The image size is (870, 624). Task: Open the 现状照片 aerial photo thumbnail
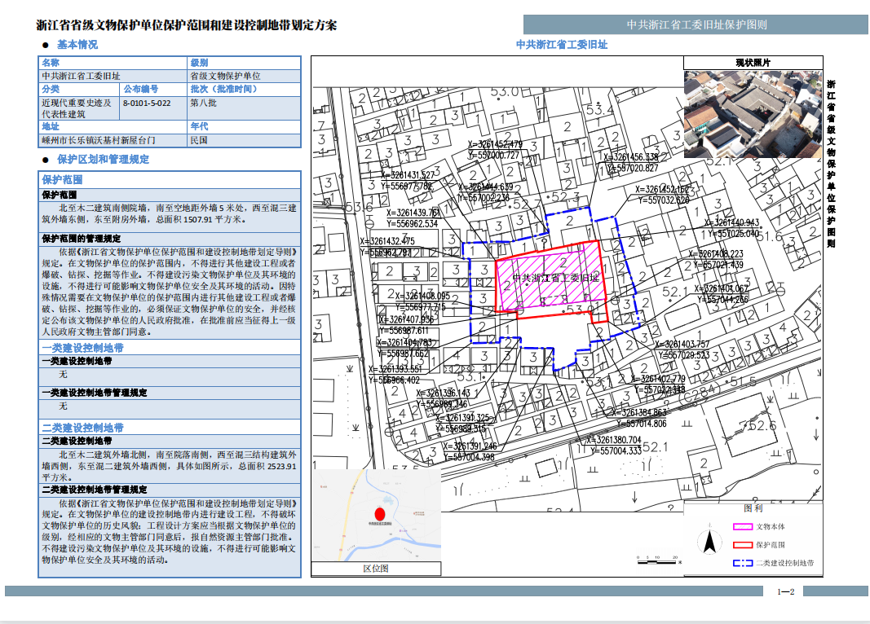coord(752,114)
